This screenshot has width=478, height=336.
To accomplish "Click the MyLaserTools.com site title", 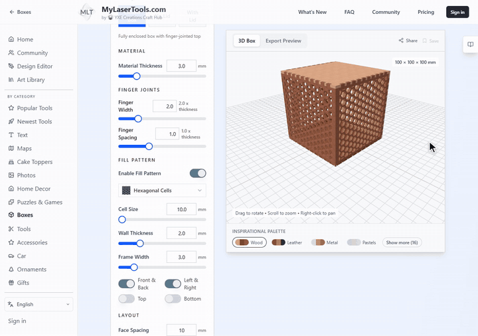I will (134, 9).
